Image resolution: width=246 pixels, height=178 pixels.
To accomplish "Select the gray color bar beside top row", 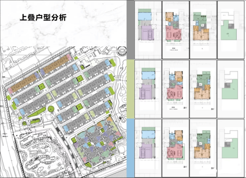I will (x=131, y=30).
